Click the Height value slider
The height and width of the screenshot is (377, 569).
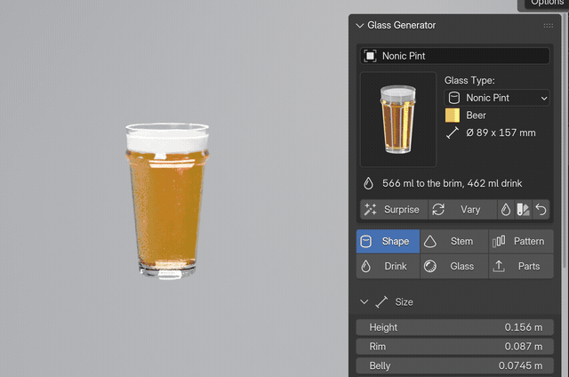point(454,327)
